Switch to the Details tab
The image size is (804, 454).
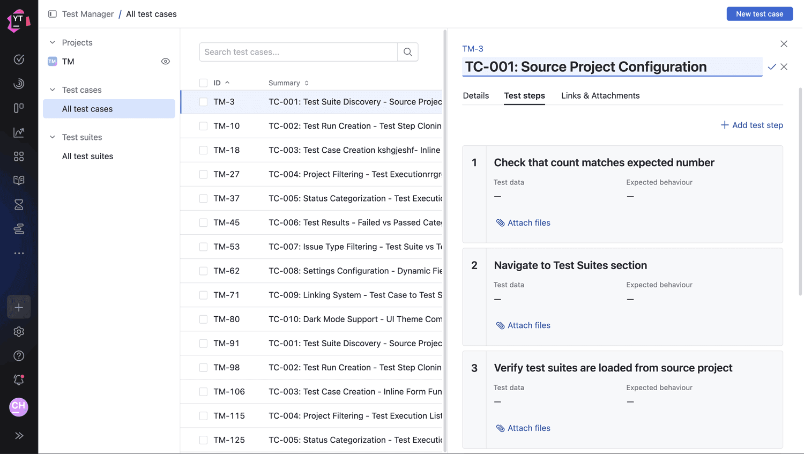pos(475,95)
